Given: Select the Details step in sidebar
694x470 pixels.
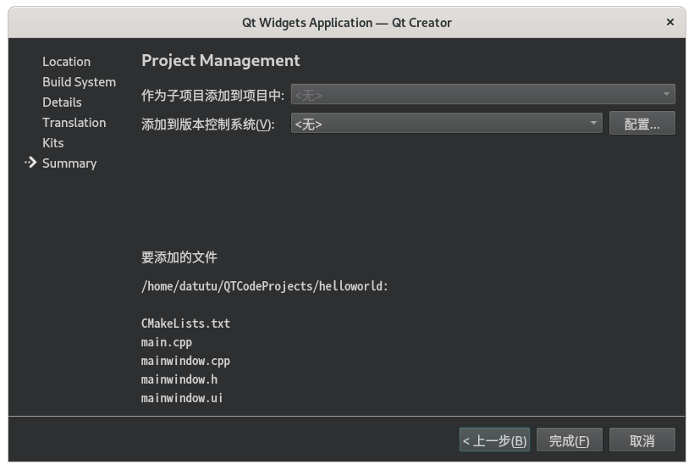Looking at the screenshot, I should coord(62,102).
